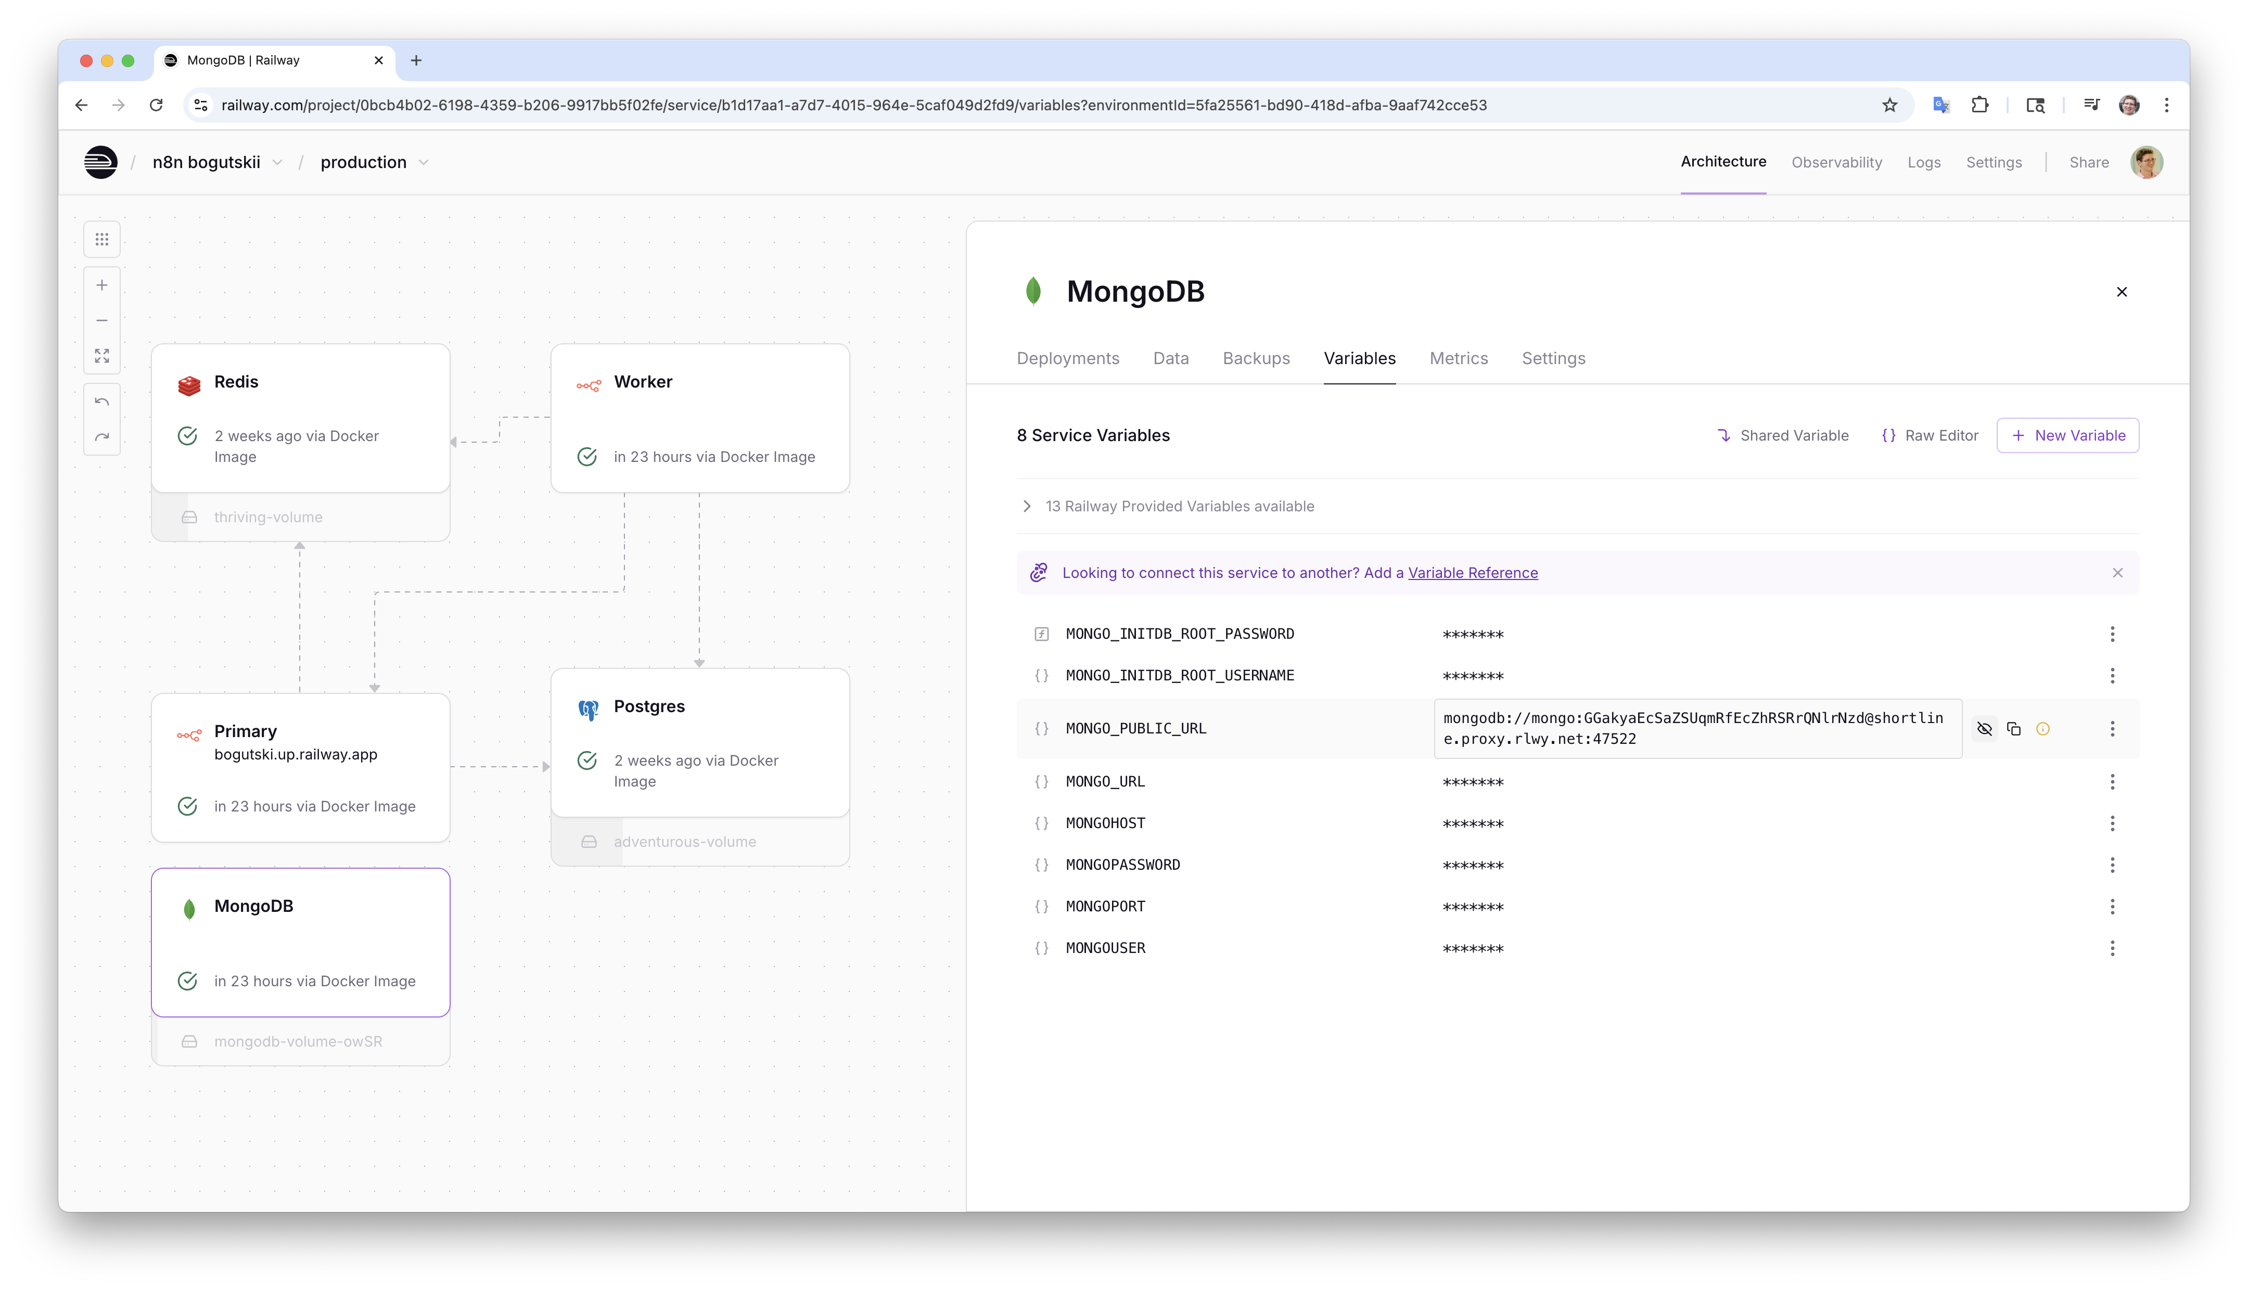Fit canvas view to screen

coord(102,356)
